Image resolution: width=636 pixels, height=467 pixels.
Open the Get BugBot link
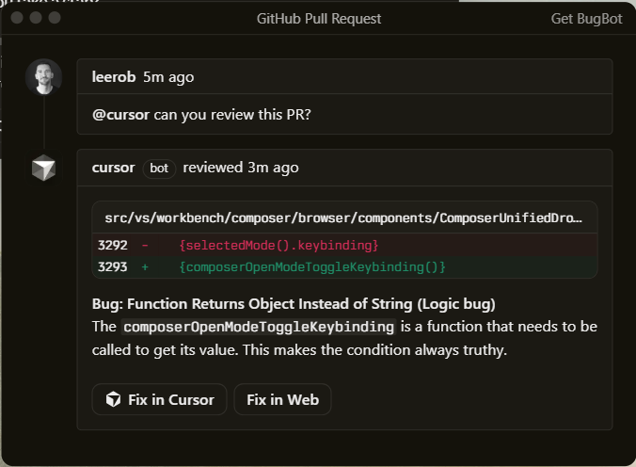coord(586,19)
